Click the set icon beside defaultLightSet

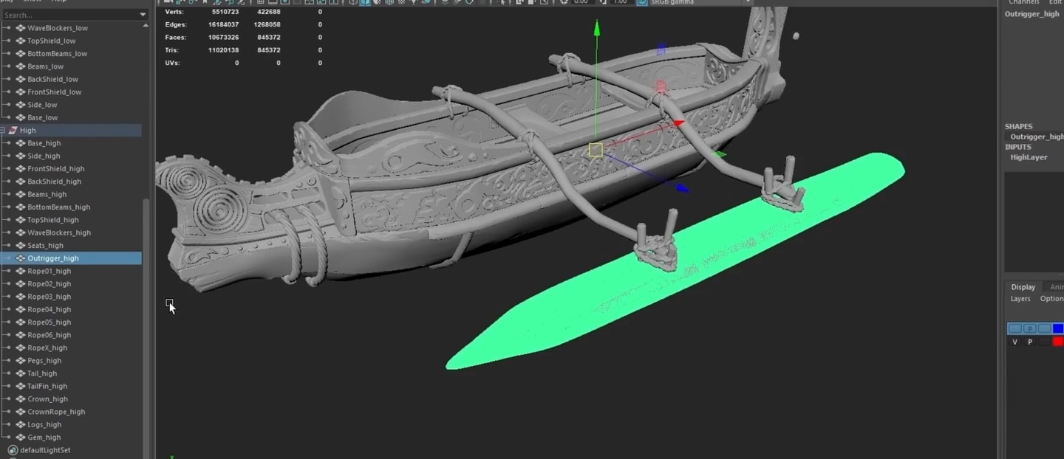coord(13,450)
